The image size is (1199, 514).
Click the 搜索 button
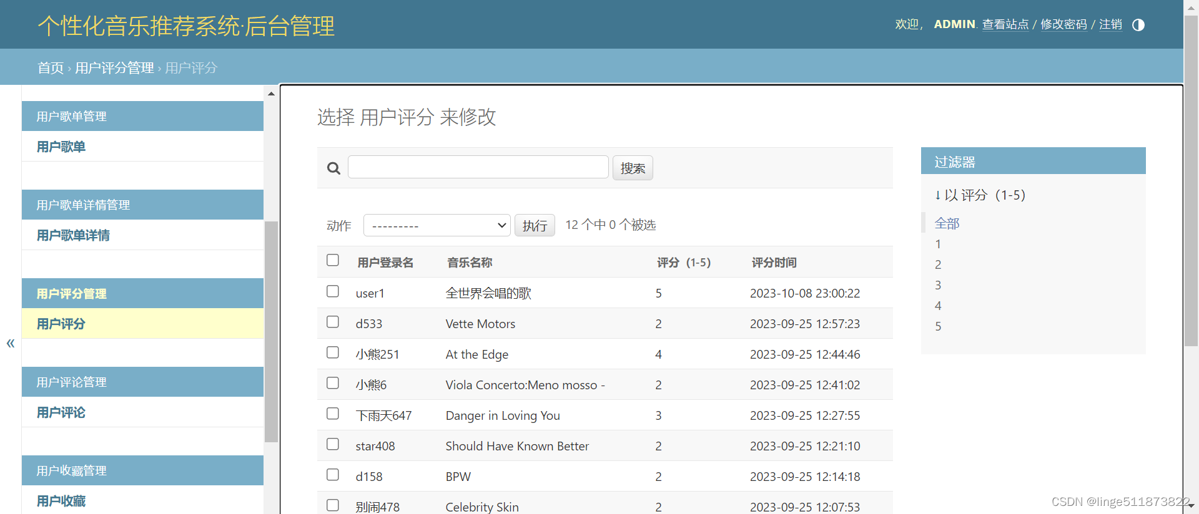(633, 168)
